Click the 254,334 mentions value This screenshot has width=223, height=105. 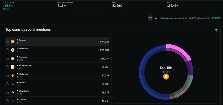point(104,59)
